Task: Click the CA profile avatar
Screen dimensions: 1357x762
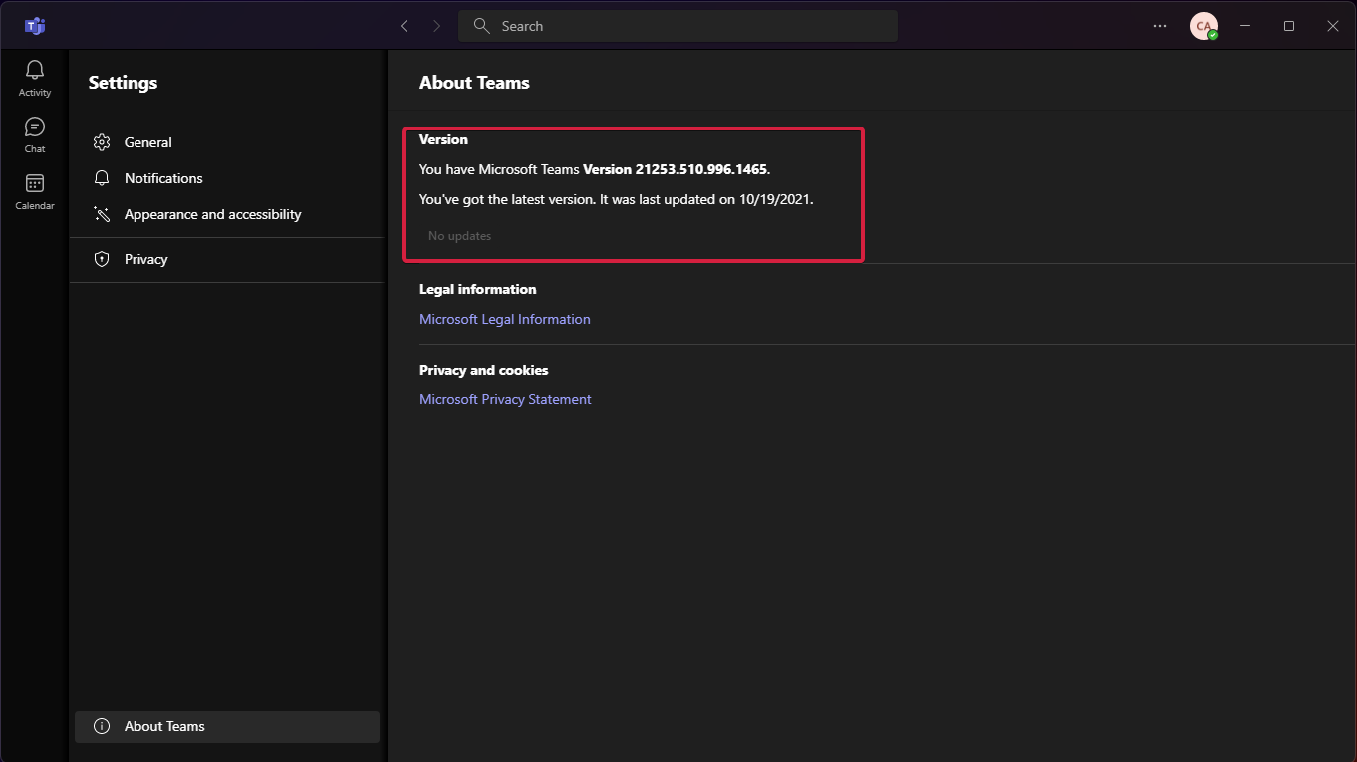Action: pyautogui.click(x=1203, y=26)
